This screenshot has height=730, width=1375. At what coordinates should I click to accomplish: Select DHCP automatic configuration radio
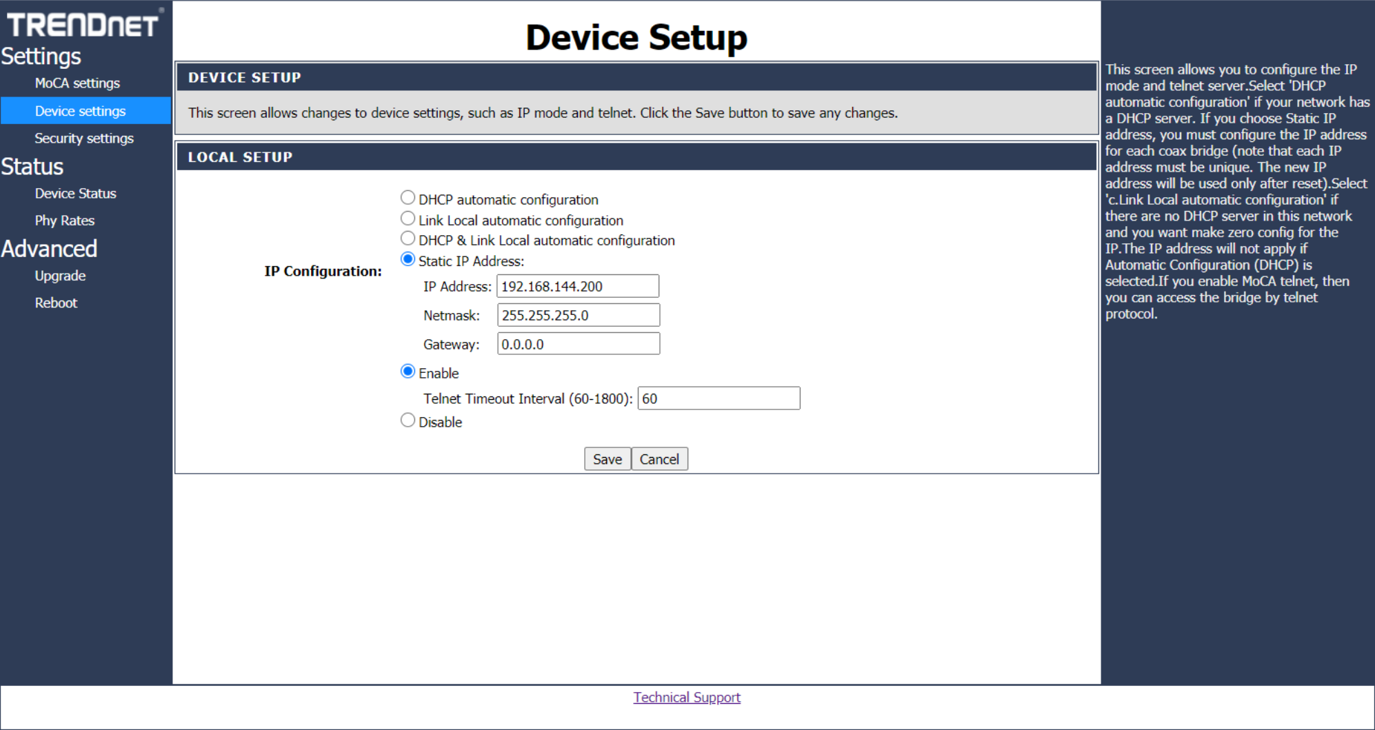[408, 198]
